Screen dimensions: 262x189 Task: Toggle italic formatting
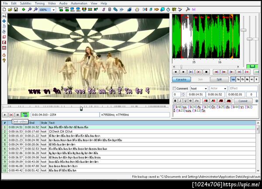tap(180, 101)
